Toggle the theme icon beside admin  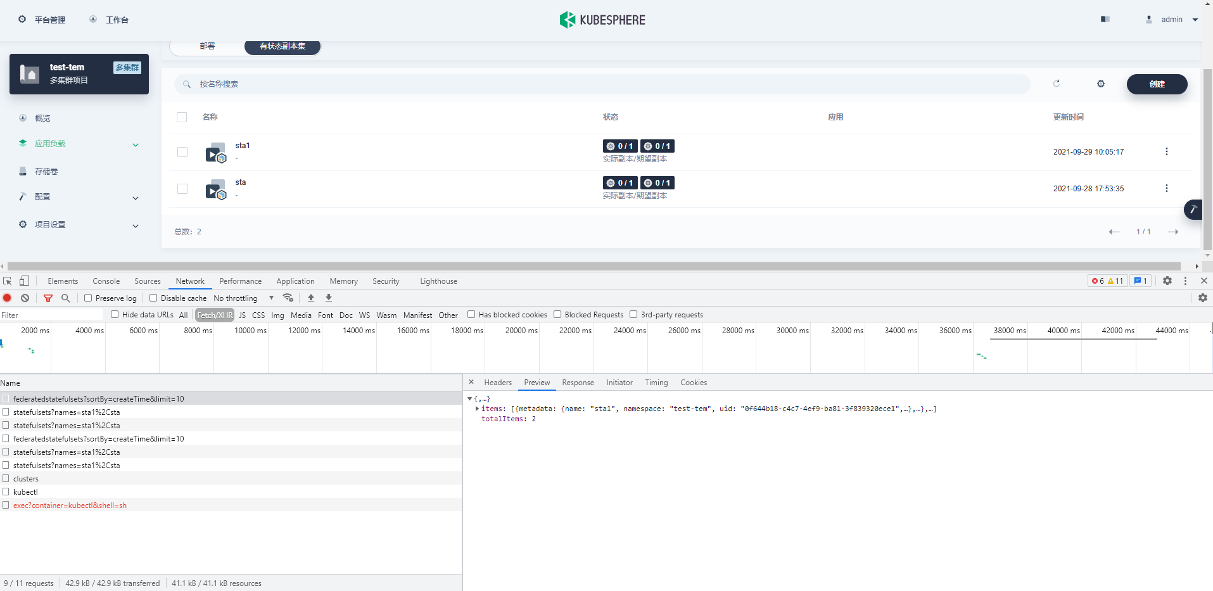point(1105,20)
